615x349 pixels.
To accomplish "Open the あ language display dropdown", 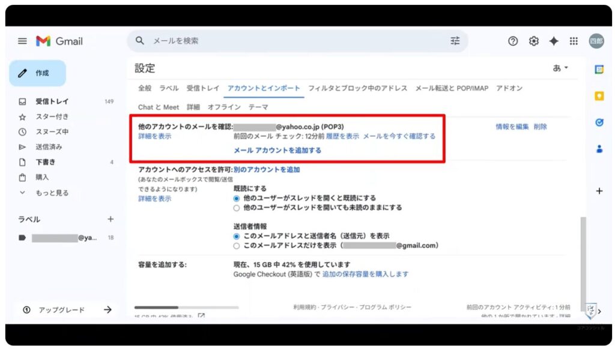I will (559, 68).
